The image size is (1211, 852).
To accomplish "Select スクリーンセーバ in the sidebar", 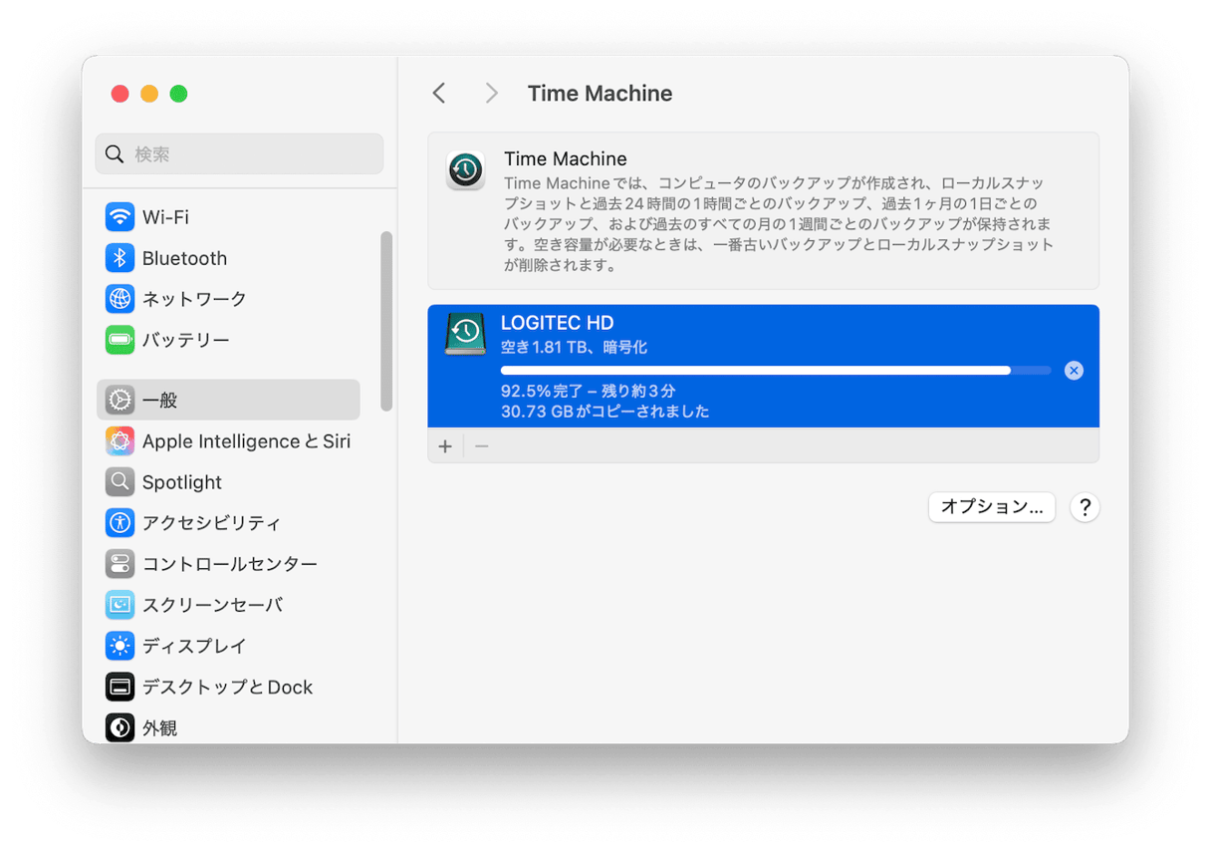I will point(228,605).
